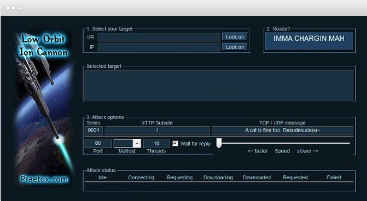Click the Failed column in Attack status
Screen dimensions: 367x201
pyautogui.click(x=334, y=178)
